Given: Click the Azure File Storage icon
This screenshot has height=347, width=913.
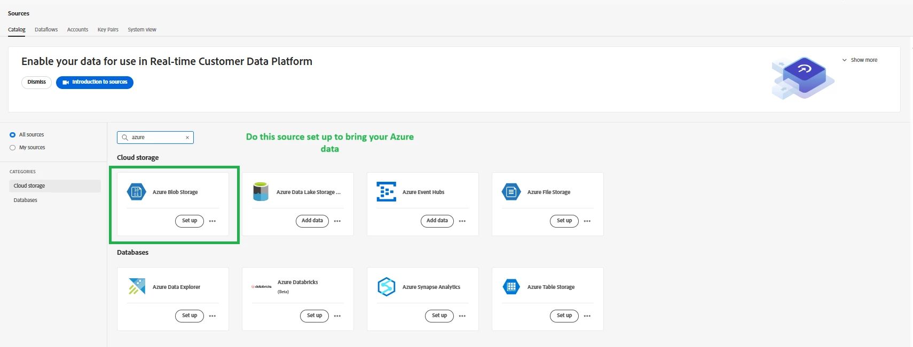Looking at the screenshot, I should tap(511, 192).
